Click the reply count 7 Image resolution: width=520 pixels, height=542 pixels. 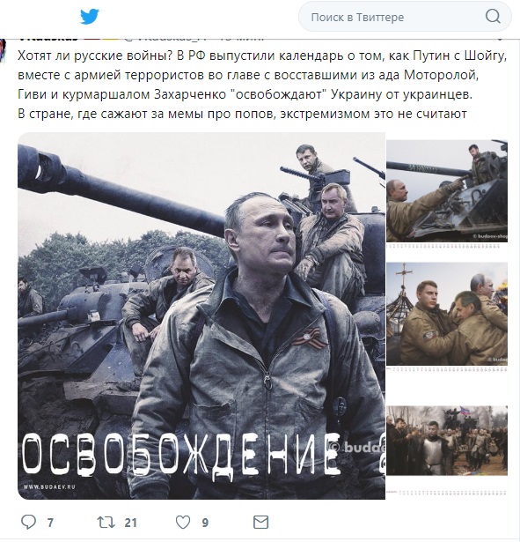click(50, 523)
